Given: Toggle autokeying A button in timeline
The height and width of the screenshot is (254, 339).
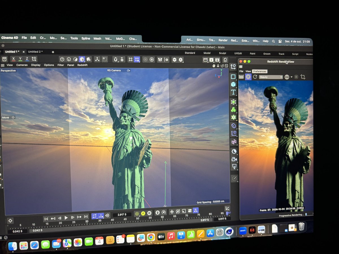Looking at the screenshot, I should pos(143,213).
